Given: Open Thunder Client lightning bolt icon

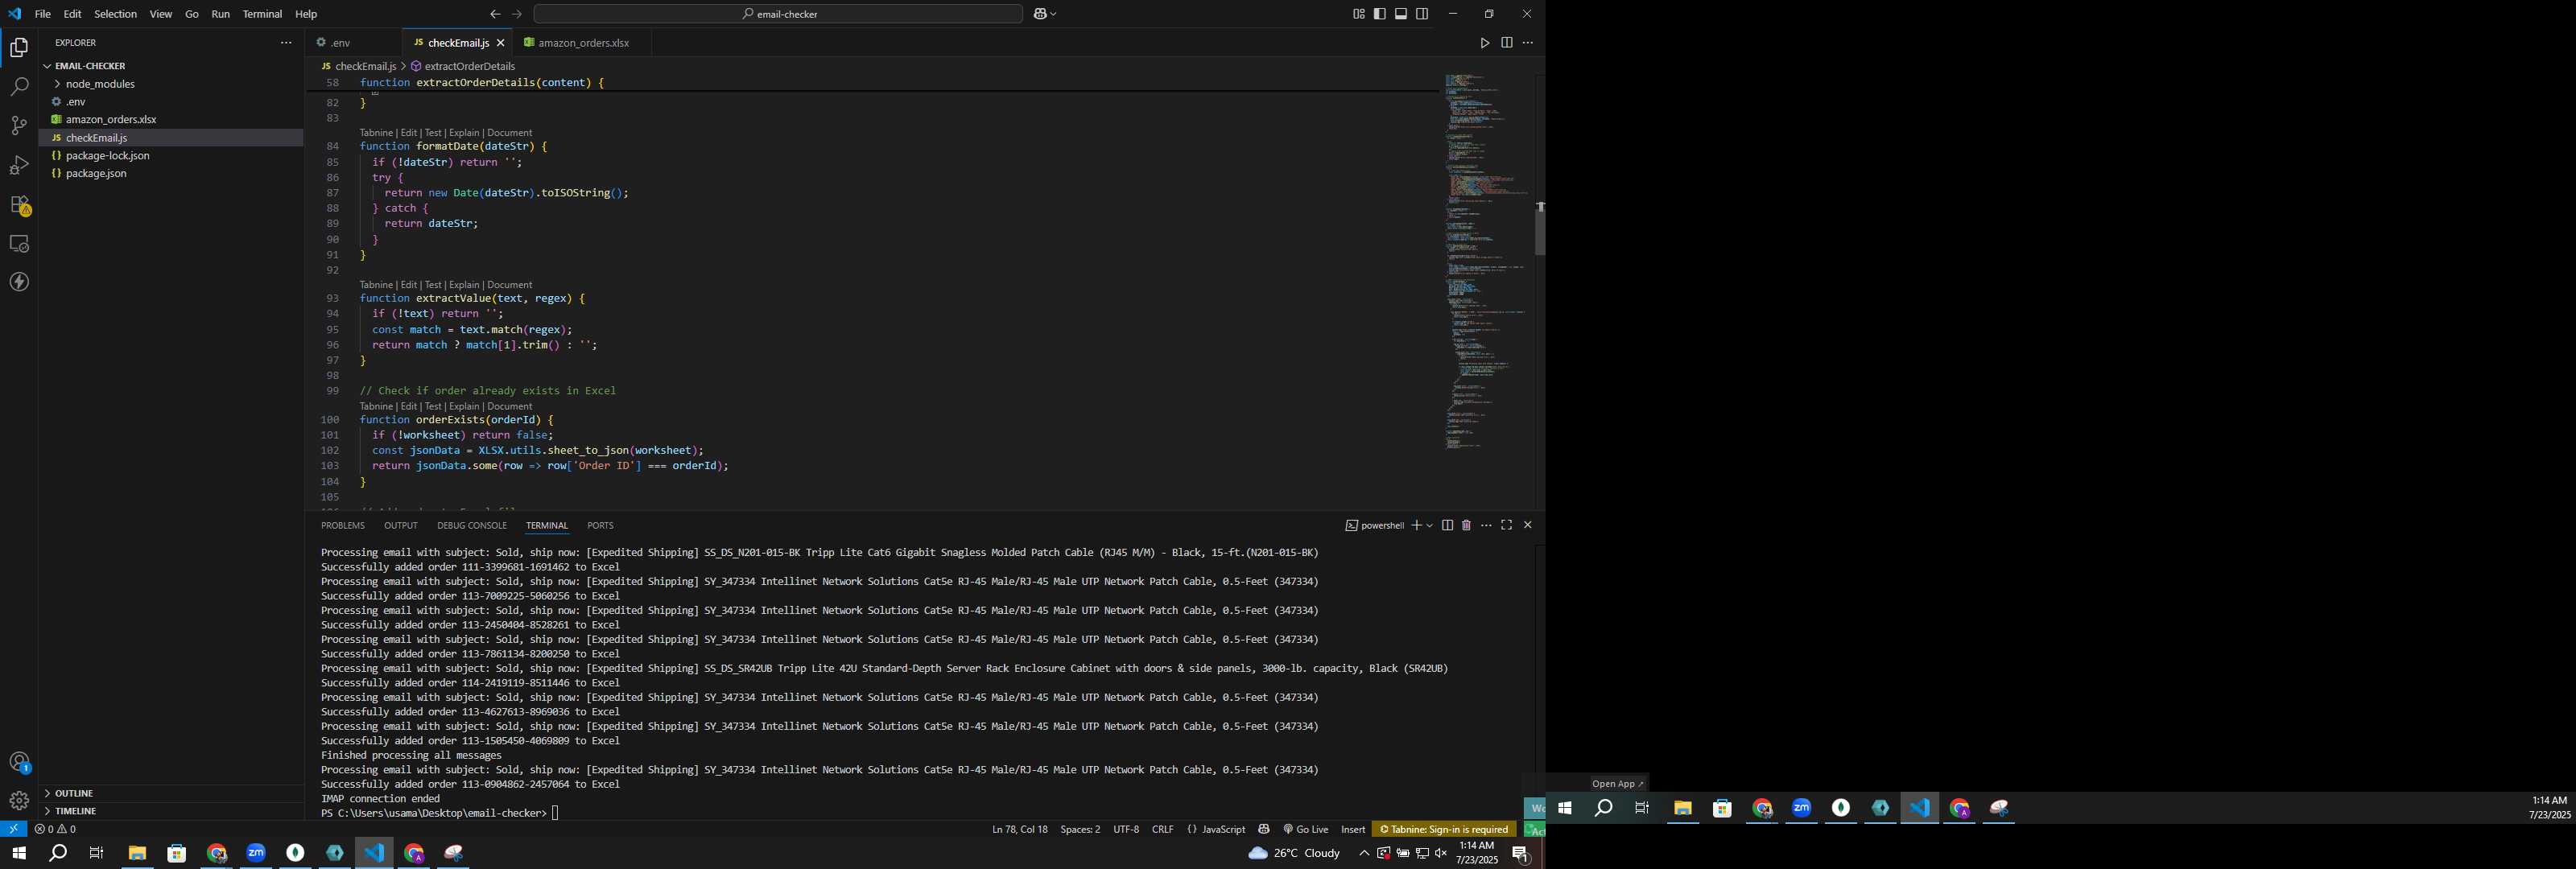Looking at the screenshot, I should coord(19,282).
